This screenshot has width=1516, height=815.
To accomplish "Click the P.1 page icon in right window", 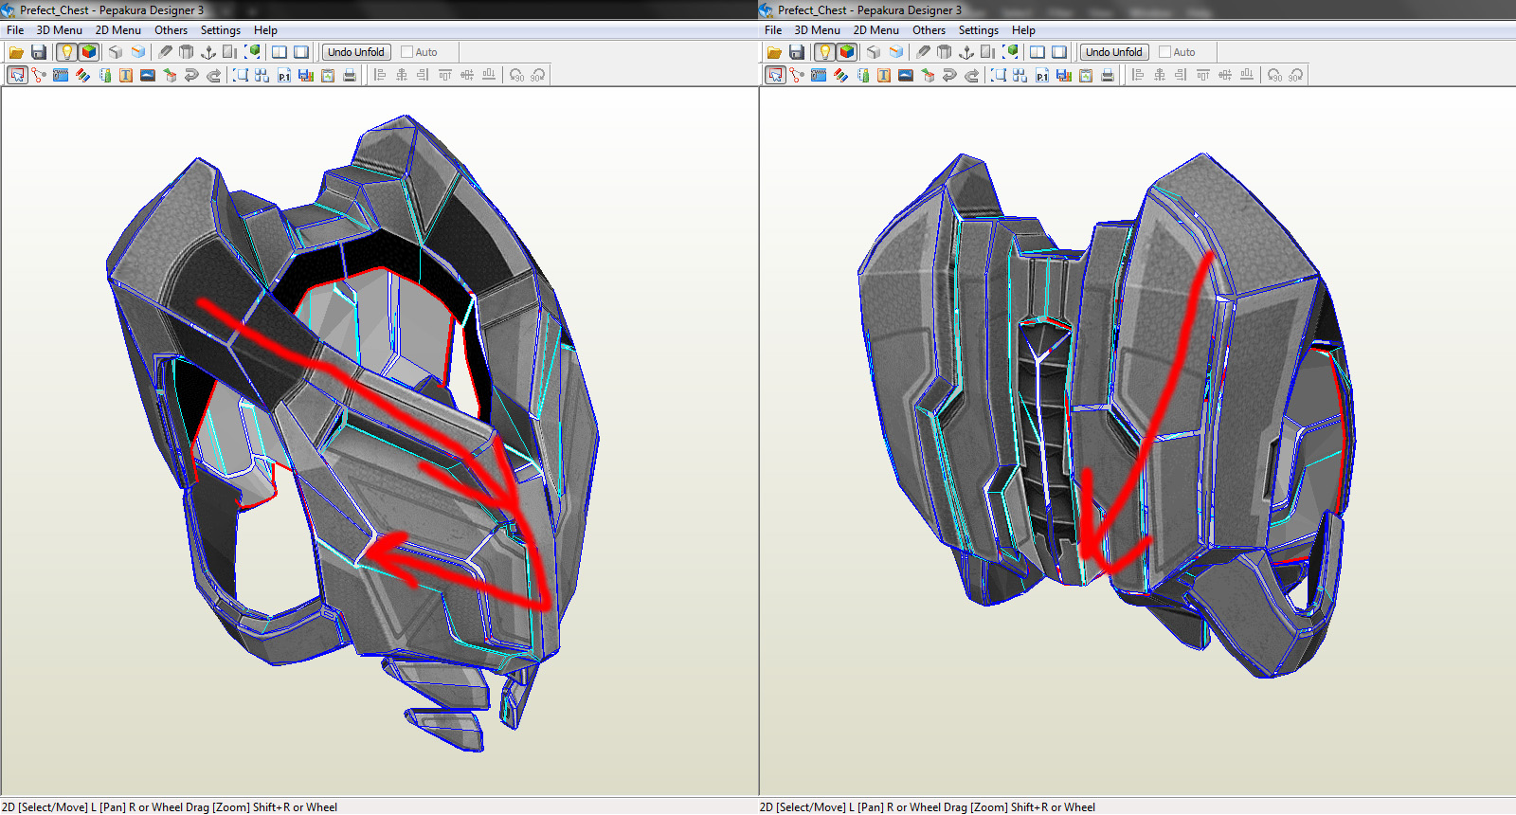I will [1042, 76].
